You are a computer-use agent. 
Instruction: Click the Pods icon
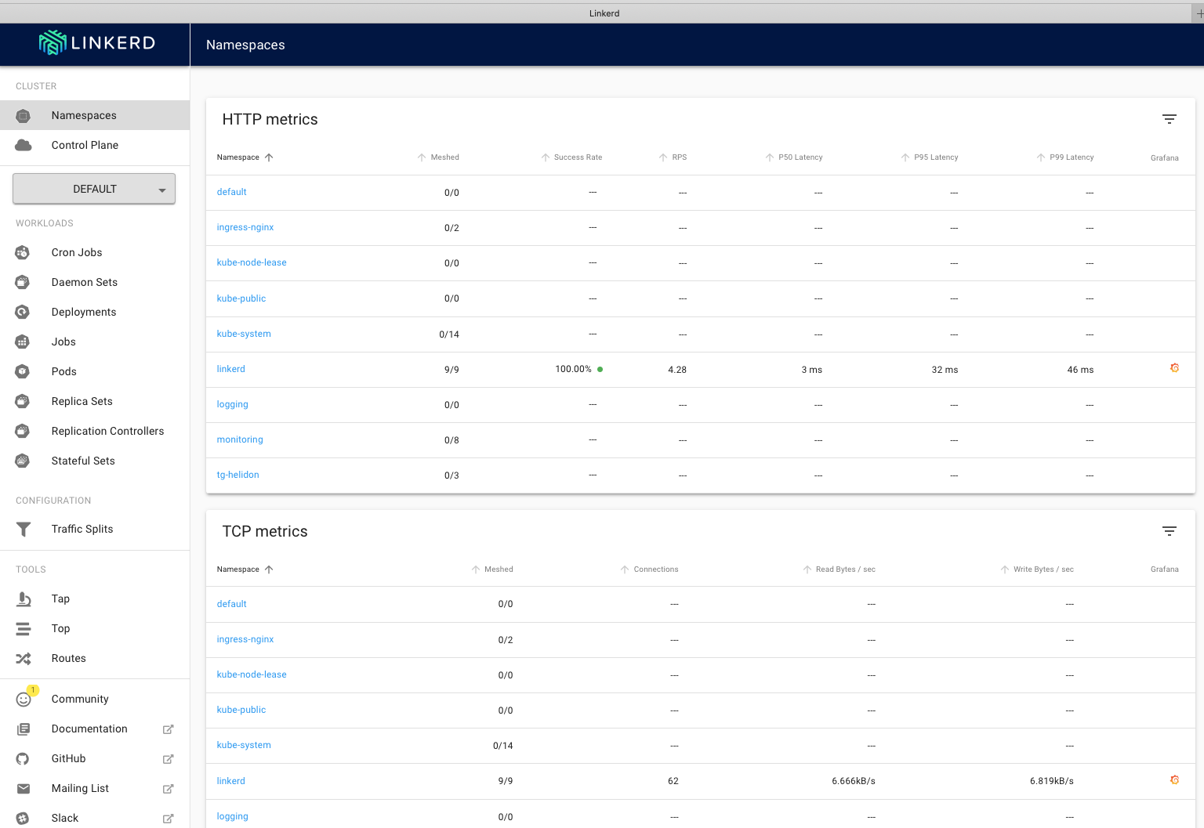coord(23,371)
